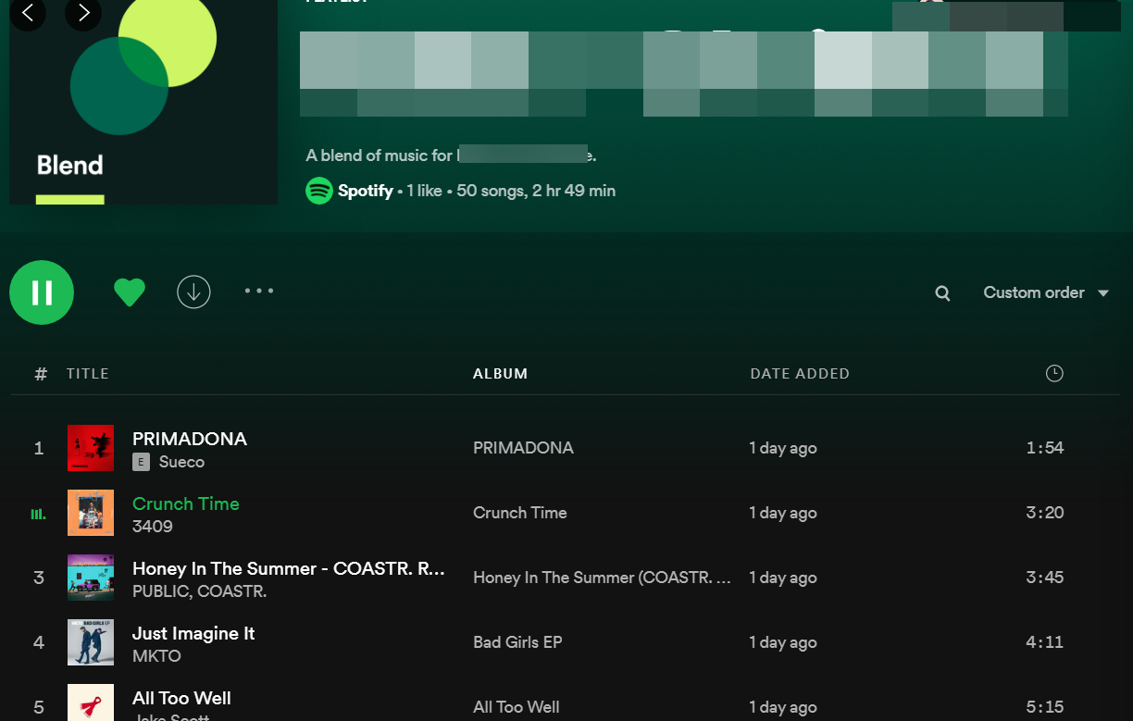Viewport: 1133px width, 721px height.
Task: Open artist COASTR.
Action: point(230,591)
